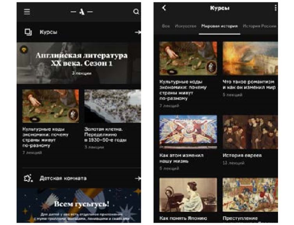Switch to the История России tab

[260, 26]
